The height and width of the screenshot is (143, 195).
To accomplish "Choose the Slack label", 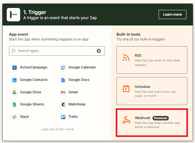I will (x=25, y=117).
